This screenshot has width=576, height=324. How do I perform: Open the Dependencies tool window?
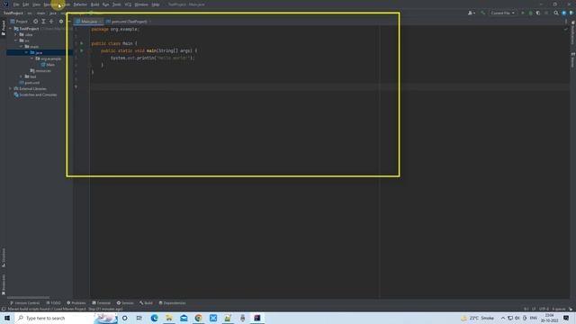click(x=172, y=303)
